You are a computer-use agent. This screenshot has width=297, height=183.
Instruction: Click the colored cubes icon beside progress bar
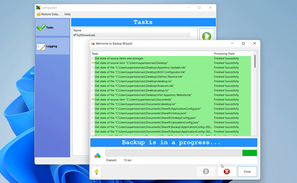[97, 156]
